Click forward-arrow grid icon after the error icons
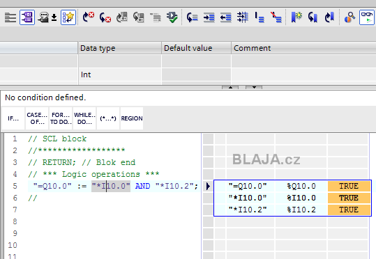Screen dimensions: 376x259 122,17
